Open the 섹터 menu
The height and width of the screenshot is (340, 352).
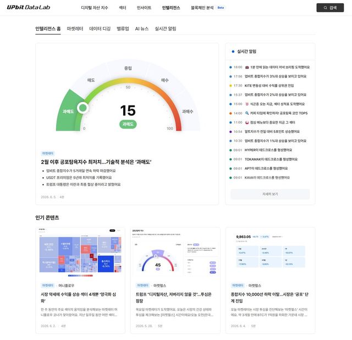(123, 8)
